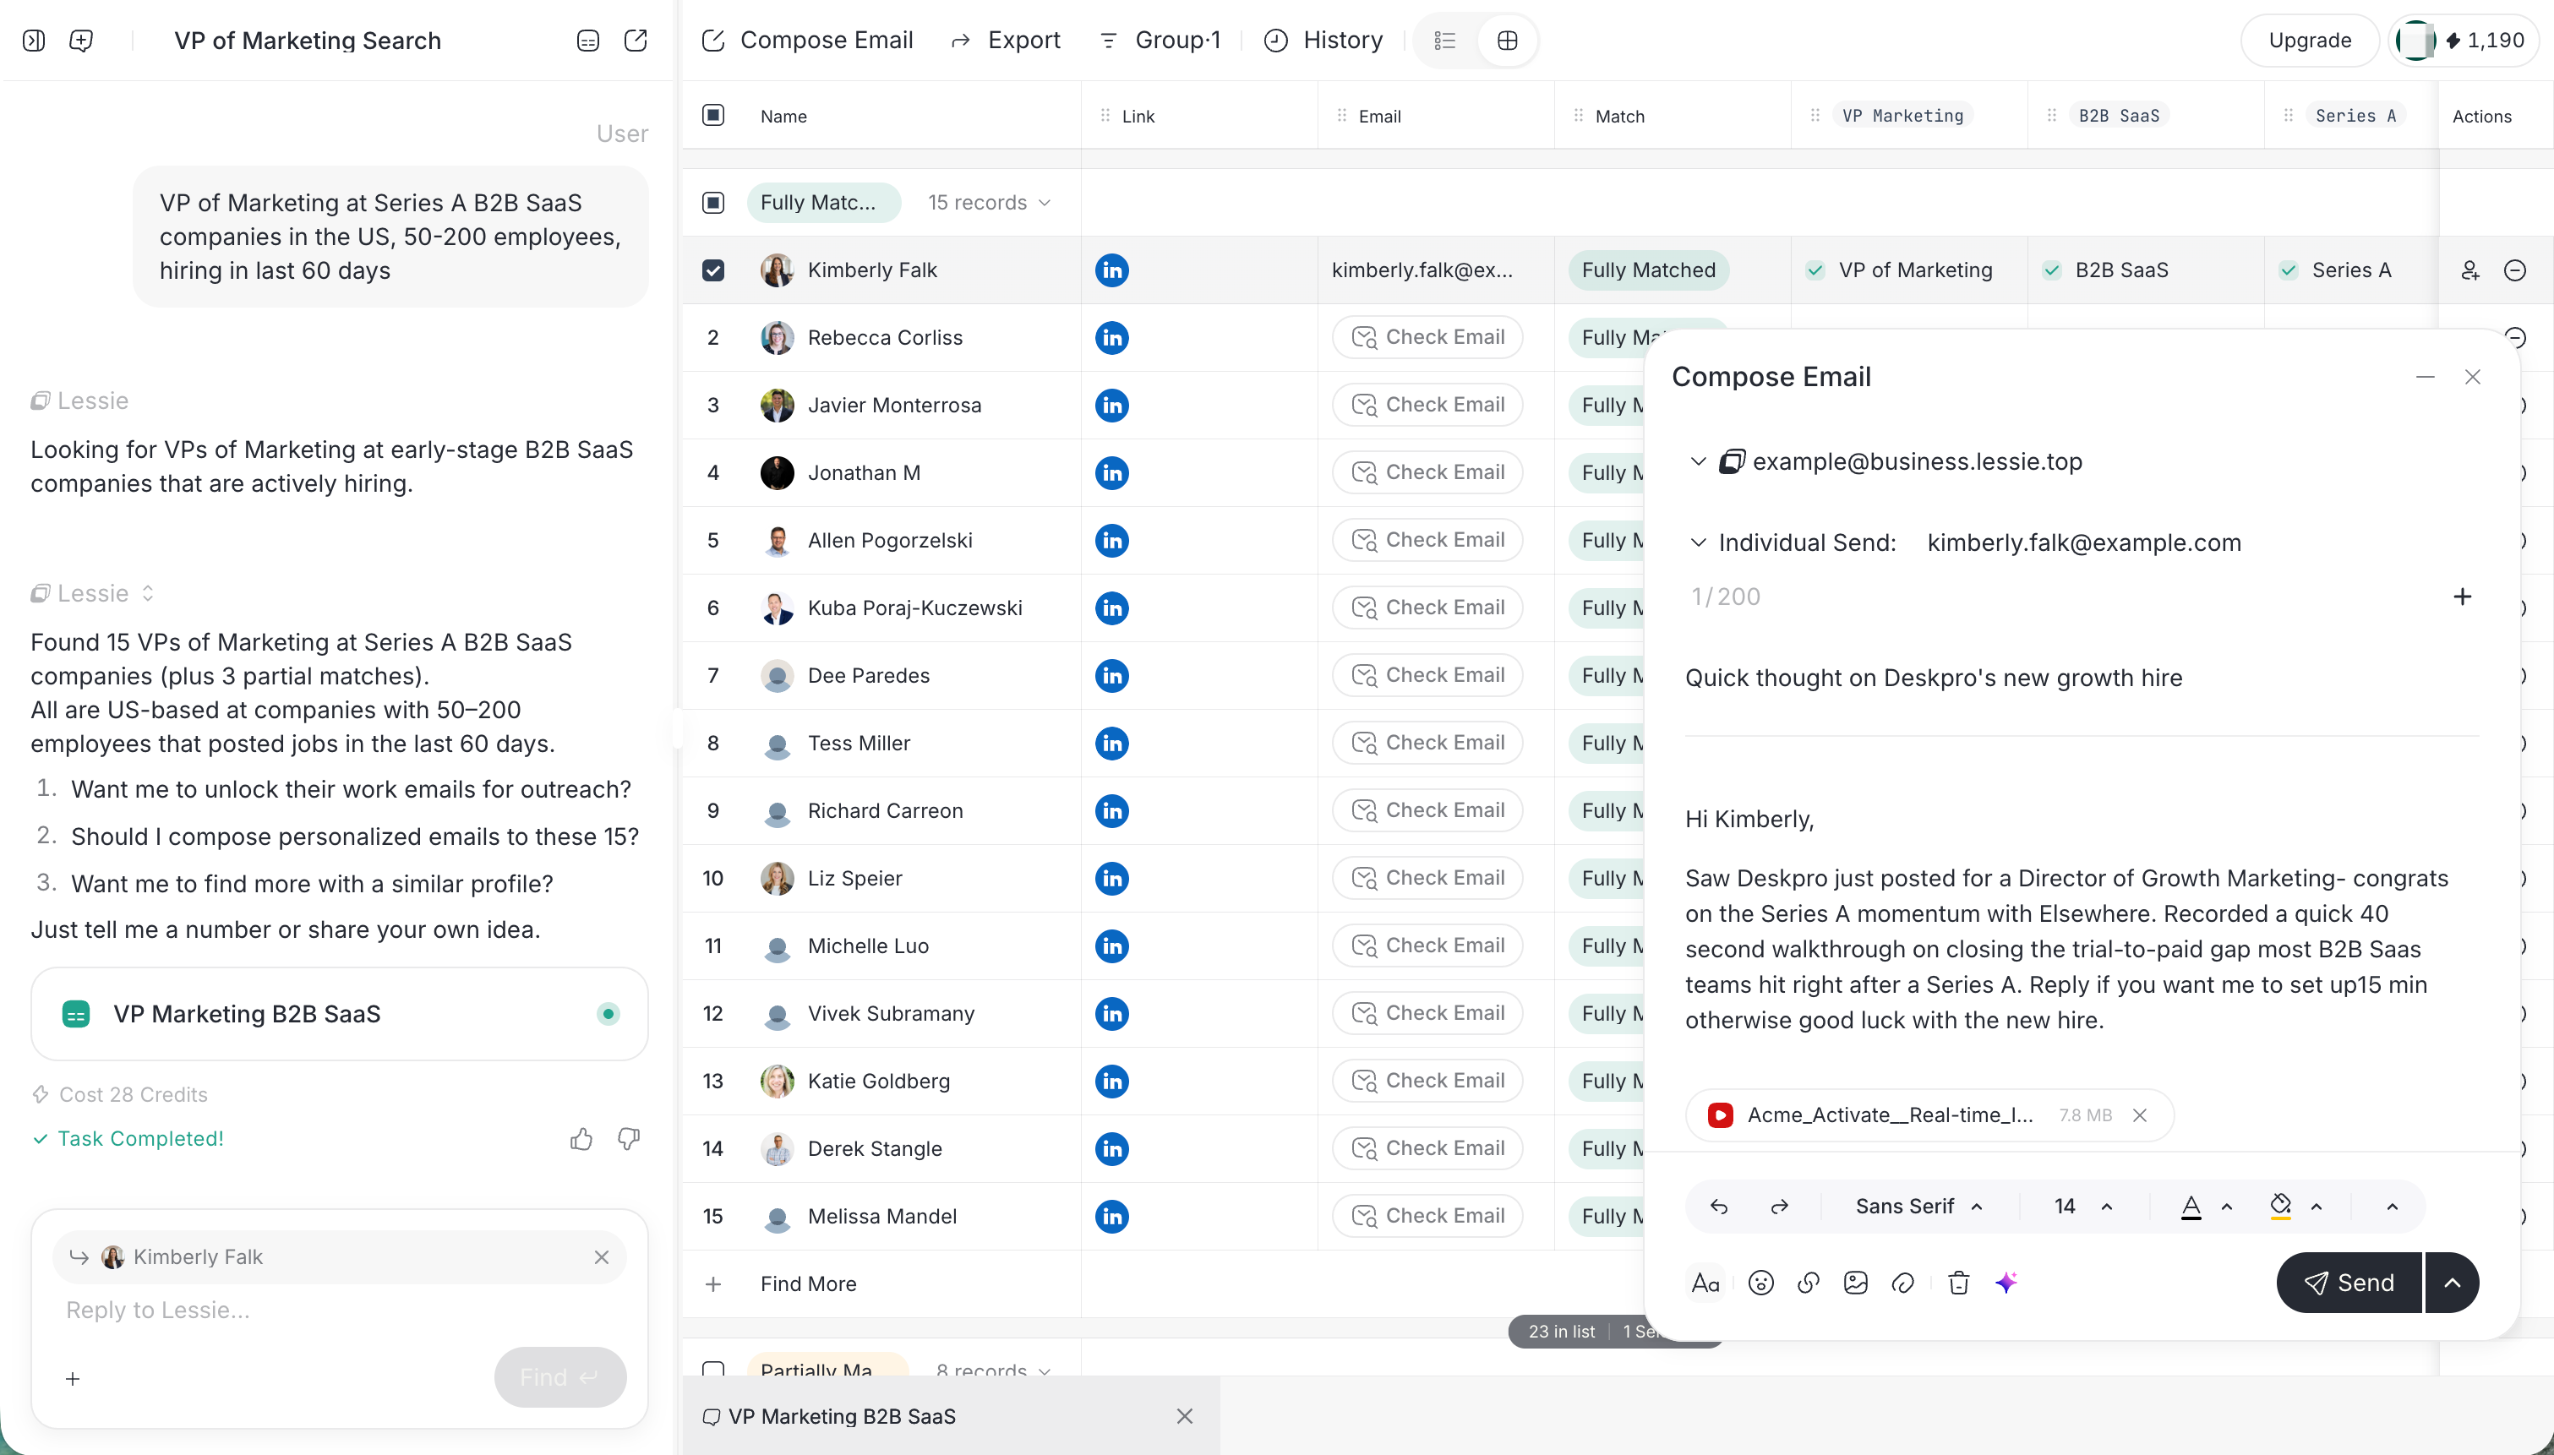The height and width of the screenshot is (1455, 2554).
Task: Click the Upgrade button
Action: pyautogui.click(x=2309, y=40)
